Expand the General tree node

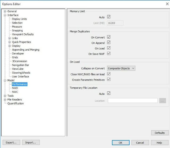pos(5,11)
